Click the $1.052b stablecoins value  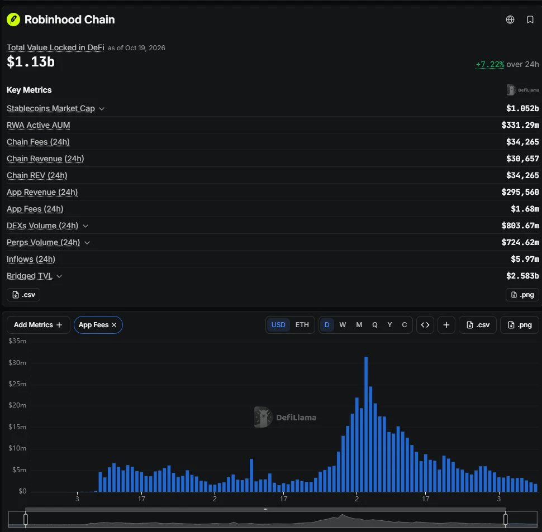point(522,108)
